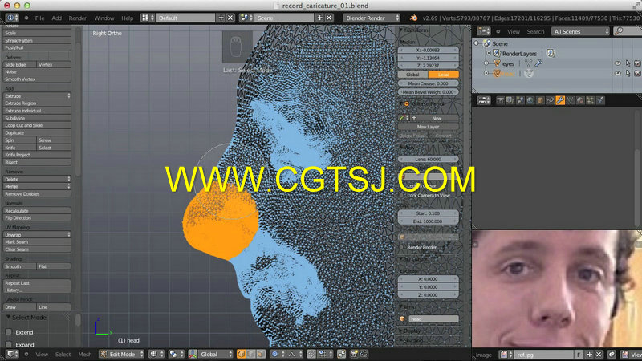
Task: Open Constraints properties tab chain icon
Action: click(x=550, y=101)
